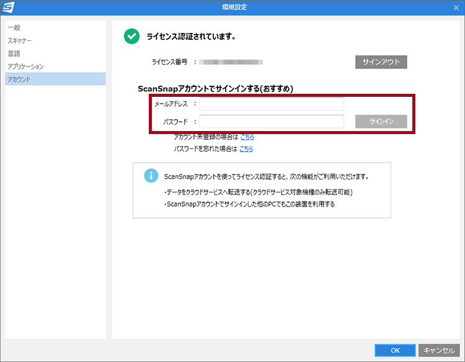Click the green license verified checkmark icon
This screenshot has width=465, height=362.
(x=131, y=36)
